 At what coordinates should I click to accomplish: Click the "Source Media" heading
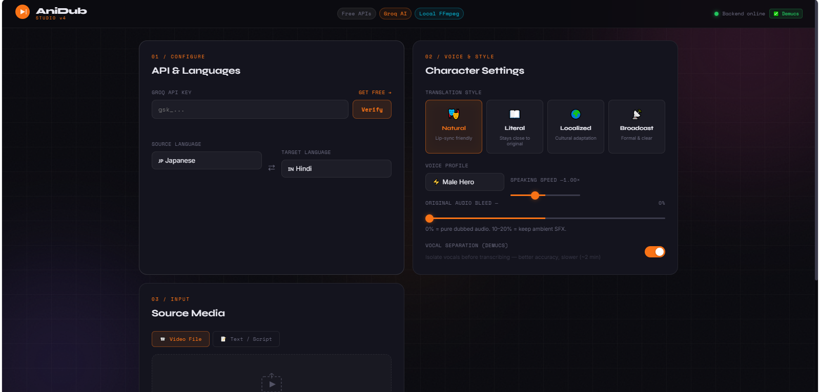tap(188, 313)
